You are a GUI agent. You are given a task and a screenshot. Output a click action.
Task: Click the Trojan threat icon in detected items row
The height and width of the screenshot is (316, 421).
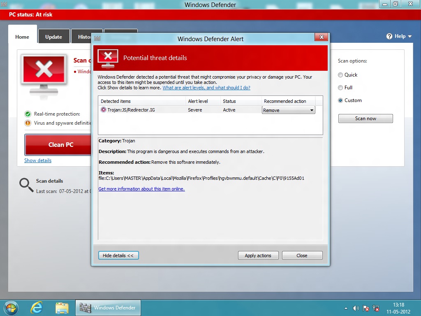(103, 109)
